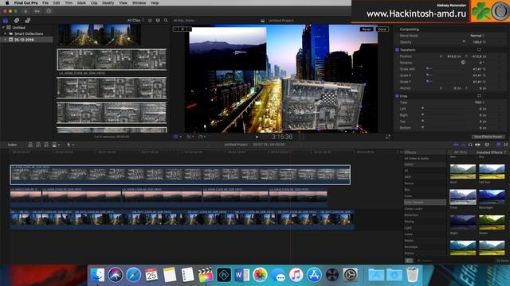
Task: Toggle audio skimming headphones icon
Action: 470,145
